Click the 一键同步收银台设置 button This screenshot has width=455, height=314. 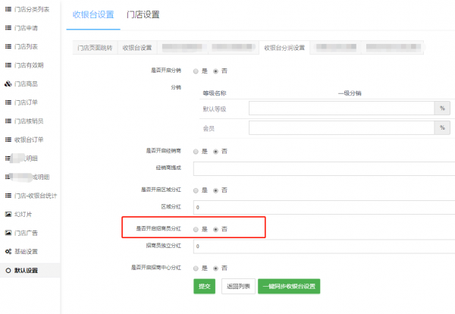(x=289, y=287)
